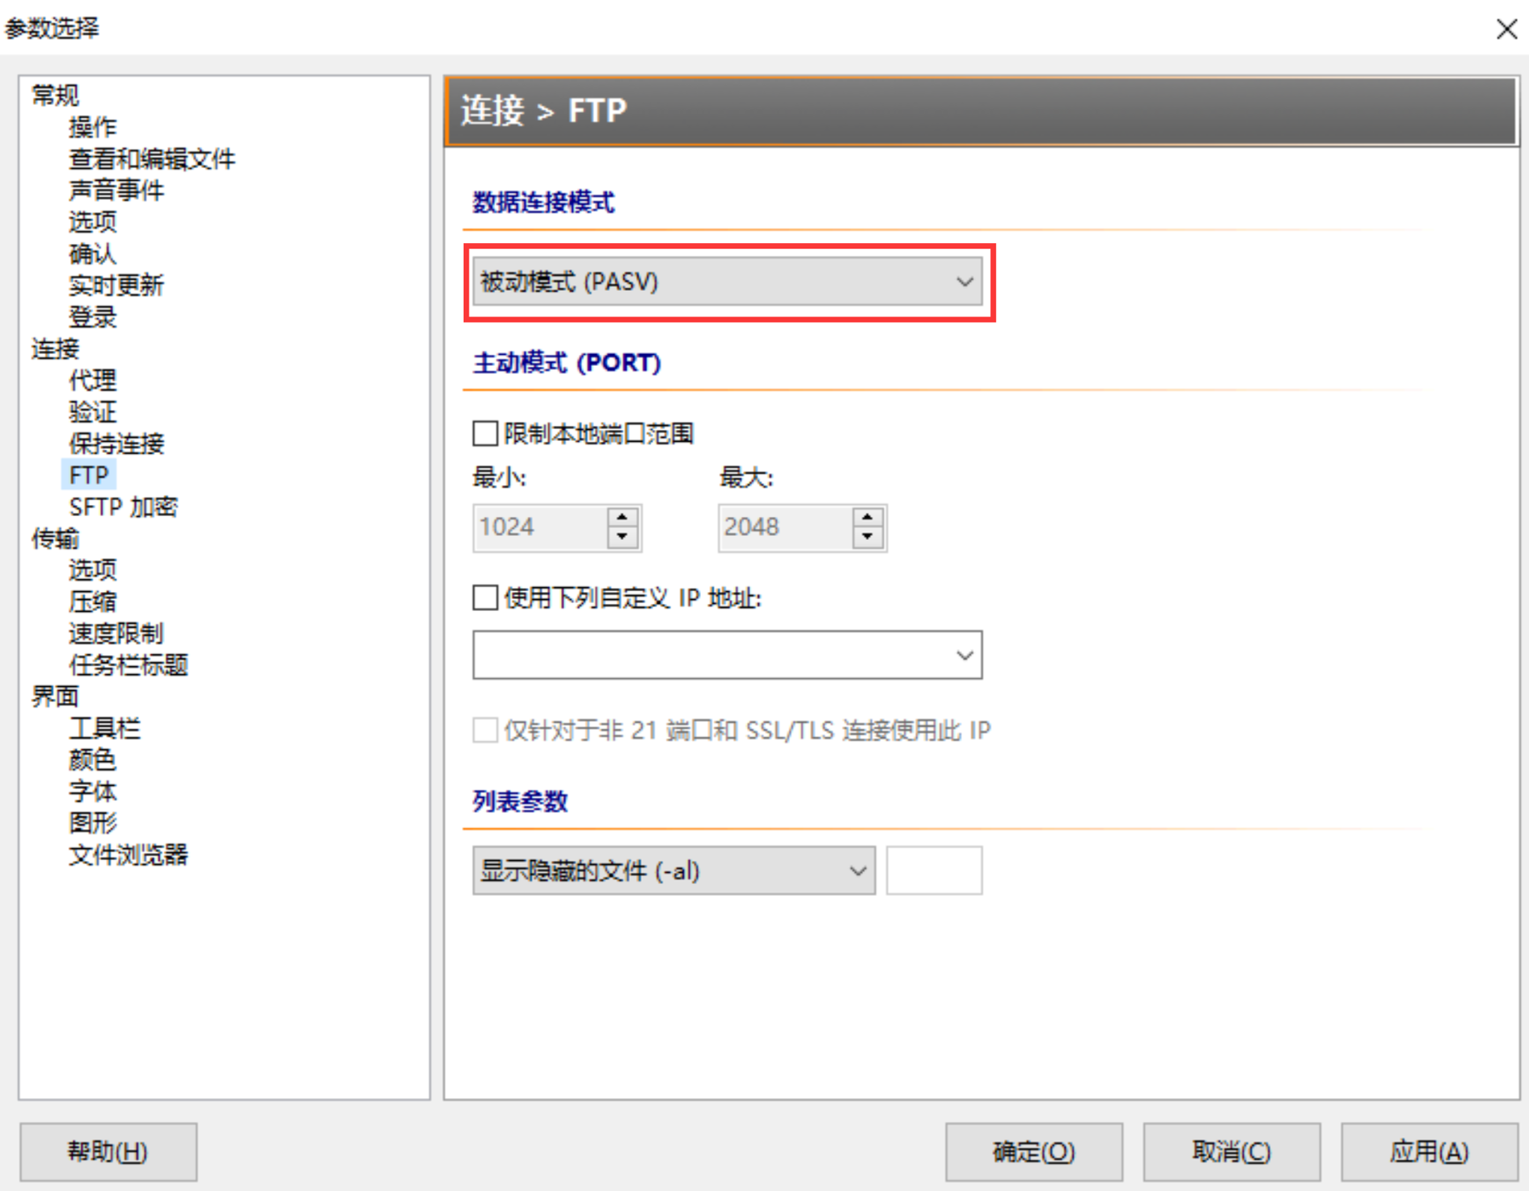The width and height of the screenshot is (1529, 1191).
Task: Expand the custom IP address combo box
Action: click(727, 655)
